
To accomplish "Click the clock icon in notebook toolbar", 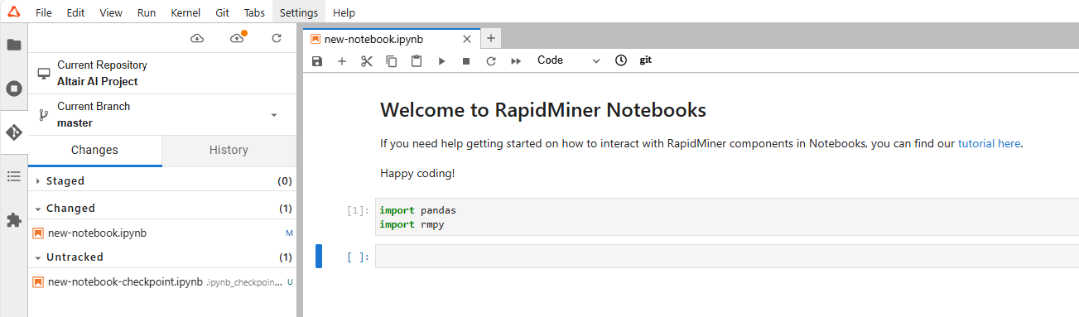I will pos(621,60).
